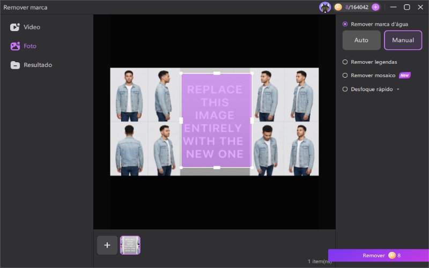This screenshot has height=268, width=429.
Task: Minimize the Remover marca window
Action: point(394,7)
